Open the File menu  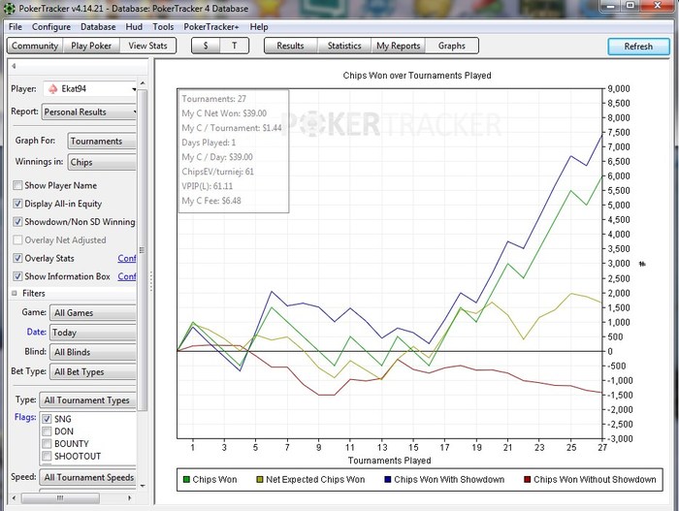[x=16, y=27]
